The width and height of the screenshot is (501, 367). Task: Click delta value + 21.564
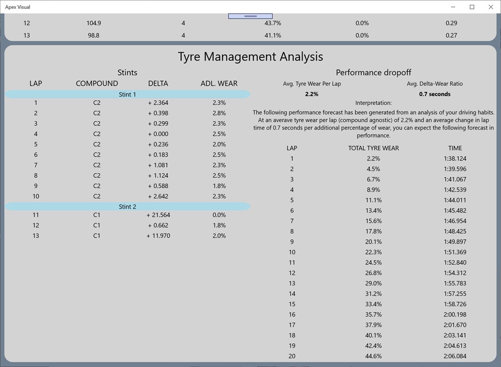158,215
